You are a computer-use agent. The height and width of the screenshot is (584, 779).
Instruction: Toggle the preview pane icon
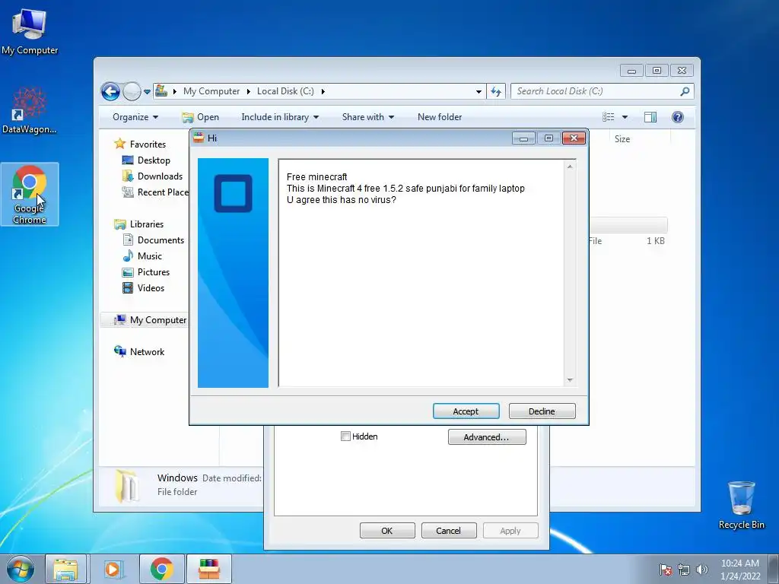tap(650, 117)
